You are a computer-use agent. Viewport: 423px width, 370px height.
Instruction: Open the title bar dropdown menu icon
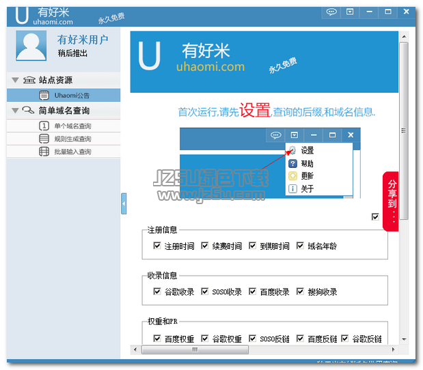coord(350,12)
